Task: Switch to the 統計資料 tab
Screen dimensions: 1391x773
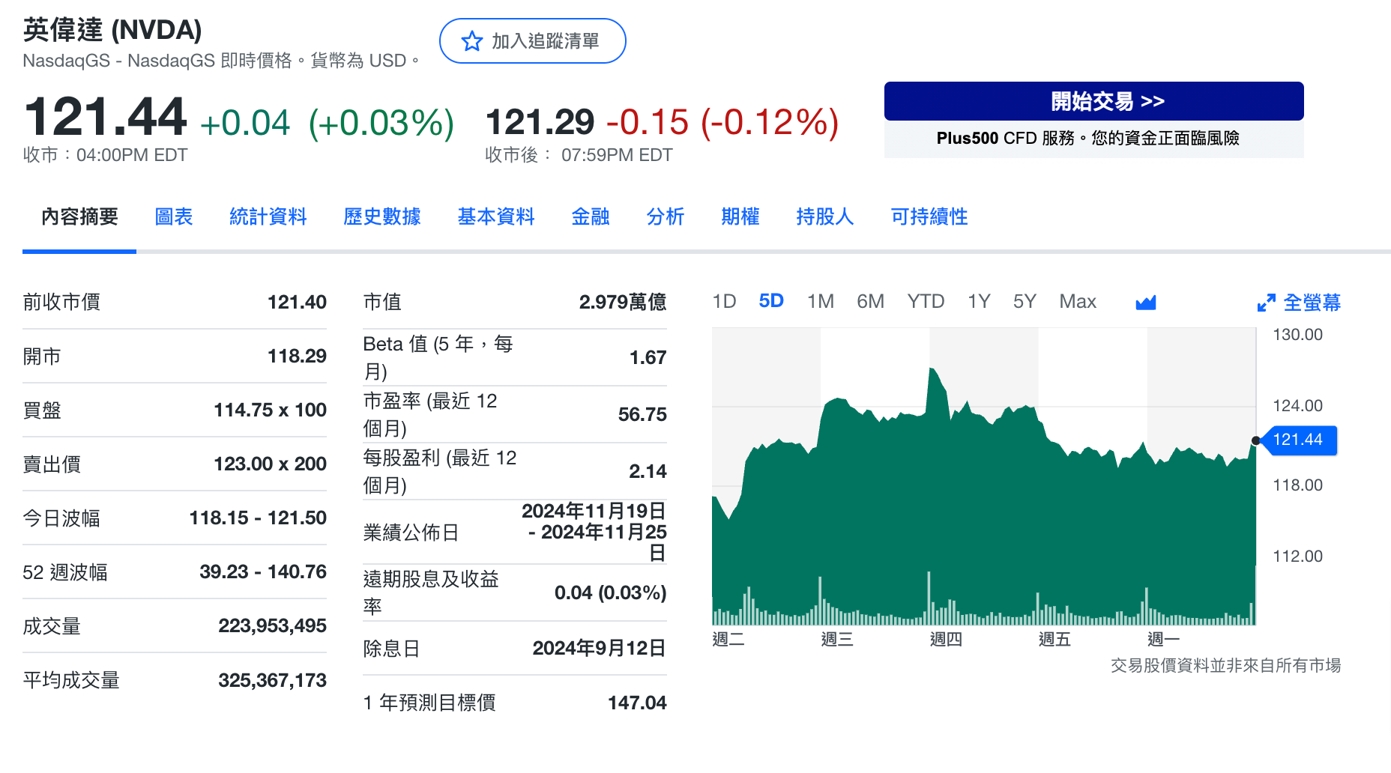Action: [x=268, y=216]
